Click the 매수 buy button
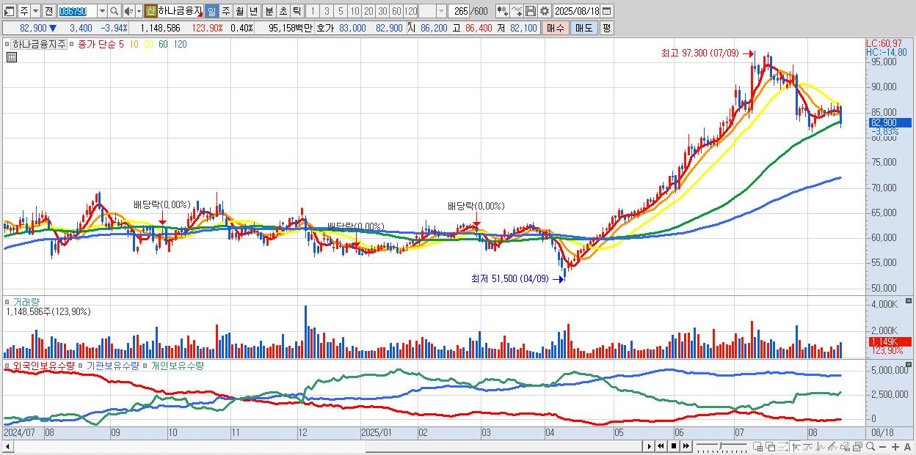Image resolution: width=916 pixels, height=455 pixels. point(556,28)
